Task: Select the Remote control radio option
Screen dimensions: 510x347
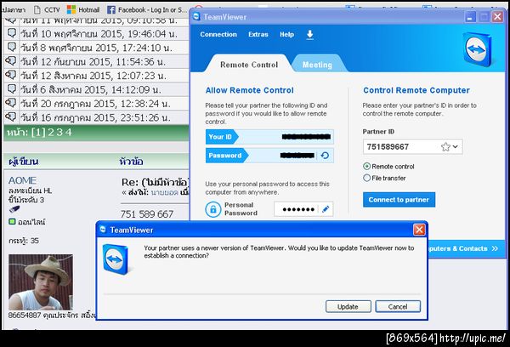Action: (x=366, y=167)
